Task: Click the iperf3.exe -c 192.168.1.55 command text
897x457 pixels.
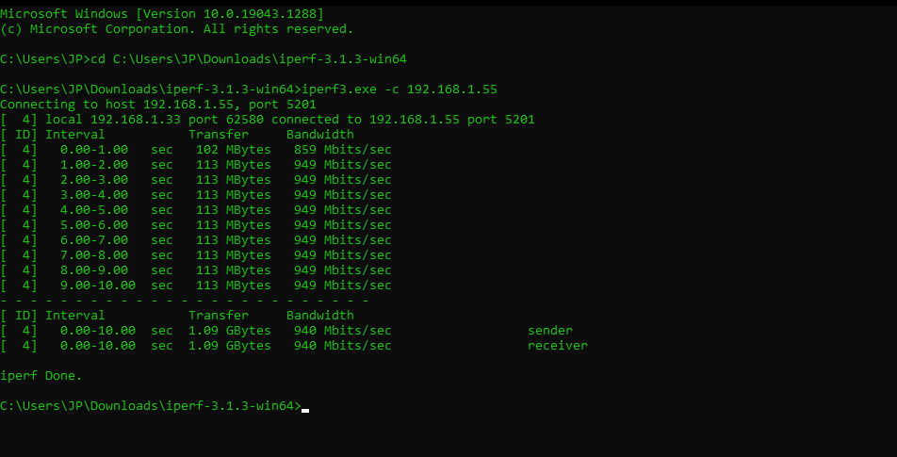Action: (400, 90)
